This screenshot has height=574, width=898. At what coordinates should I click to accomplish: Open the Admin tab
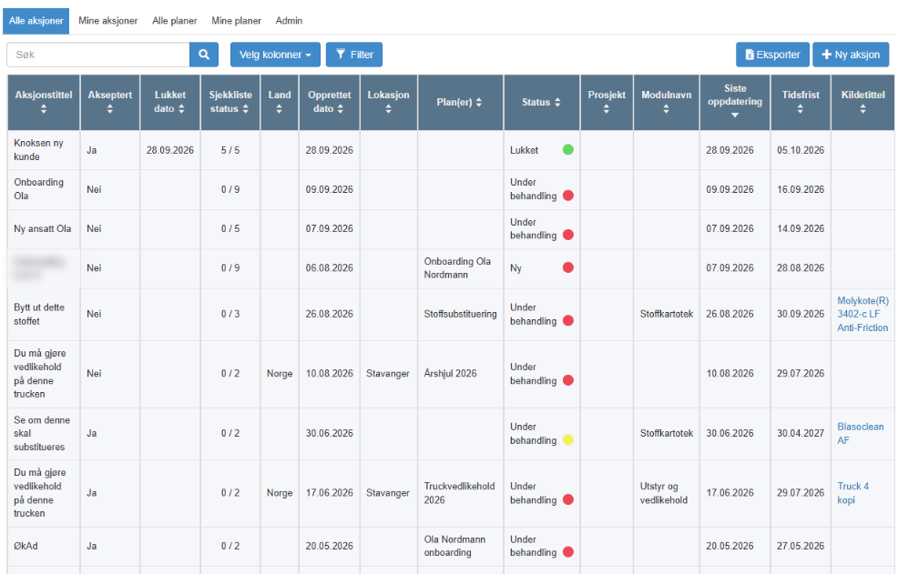click(x=289, y=21)
